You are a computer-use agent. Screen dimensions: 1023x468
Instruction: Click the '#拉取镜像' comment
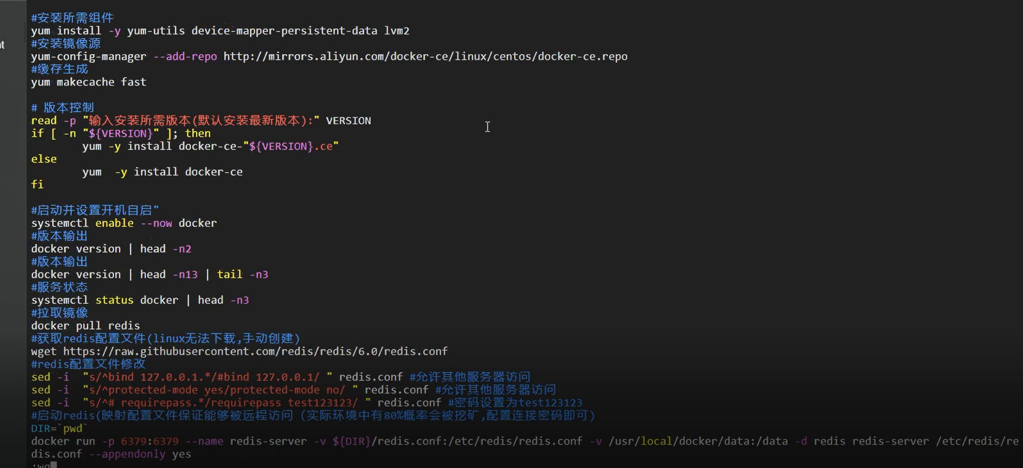[60, 312]
